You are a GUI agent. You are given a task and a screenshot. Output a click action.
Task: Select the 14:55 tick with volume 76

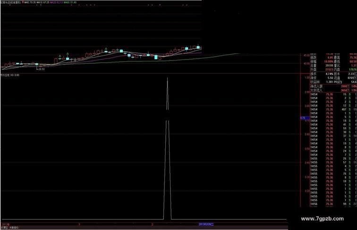click(333, 174)
